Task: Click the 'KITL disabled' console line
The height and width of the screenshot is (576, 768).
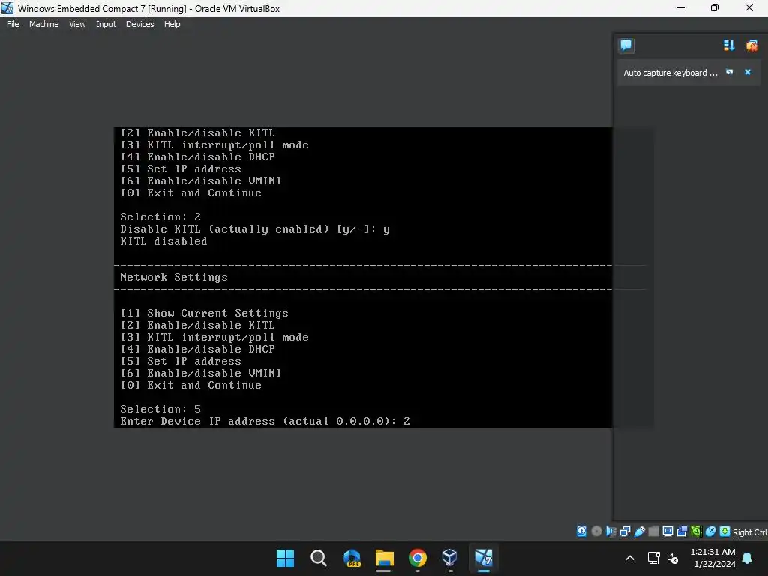Action: pyautogui.click(x=163, y=241)
